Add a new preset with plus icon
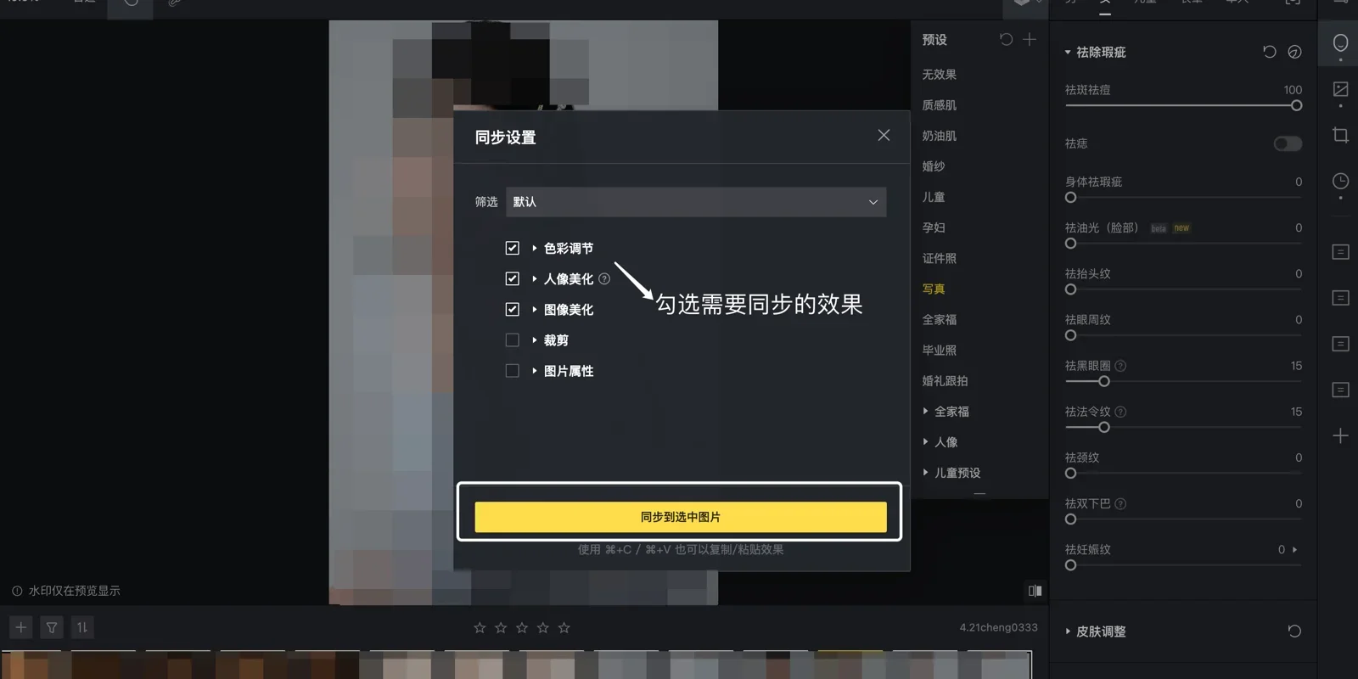Screen dimensions: 1358x679 [x=1030, y=39]
